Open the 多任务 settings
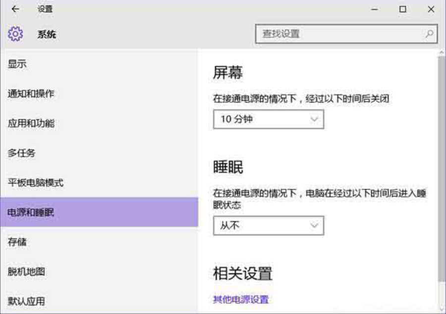This screenshot has height=314, width=446. 22,153
